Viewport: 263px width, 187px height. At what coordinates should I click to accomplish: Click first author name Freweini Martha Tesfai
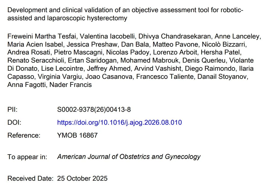pos(41,36)
